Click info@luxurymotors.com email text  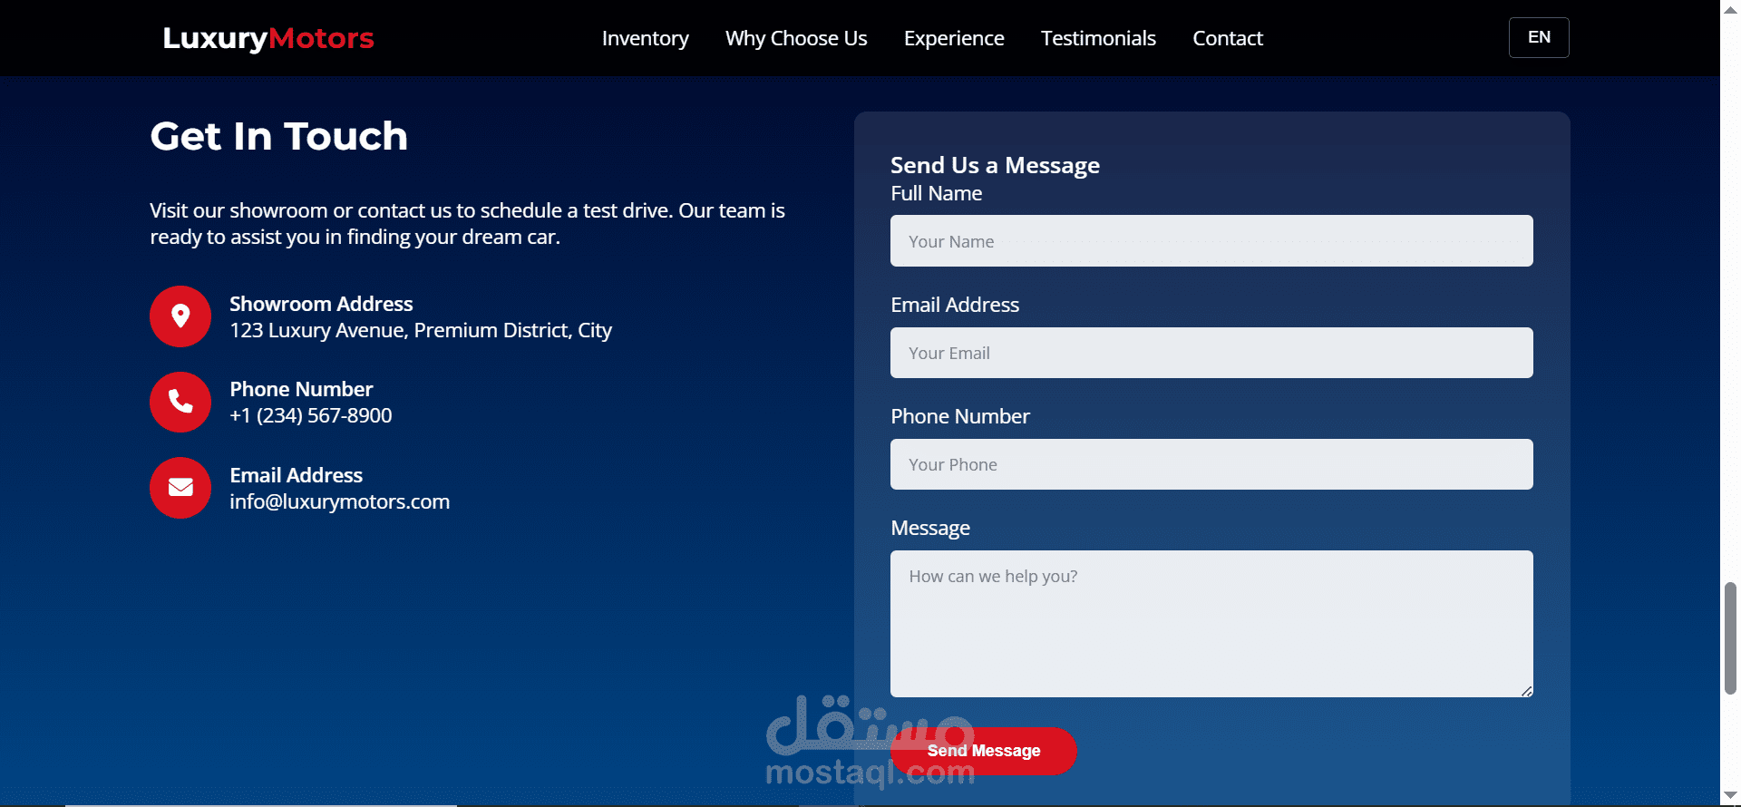point(340,501)
